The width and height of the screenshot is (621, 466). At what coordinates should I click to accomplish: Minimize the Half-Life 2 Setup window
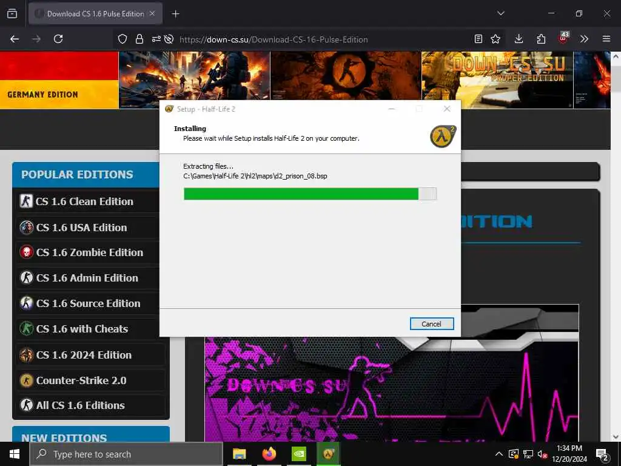point(392,109)
